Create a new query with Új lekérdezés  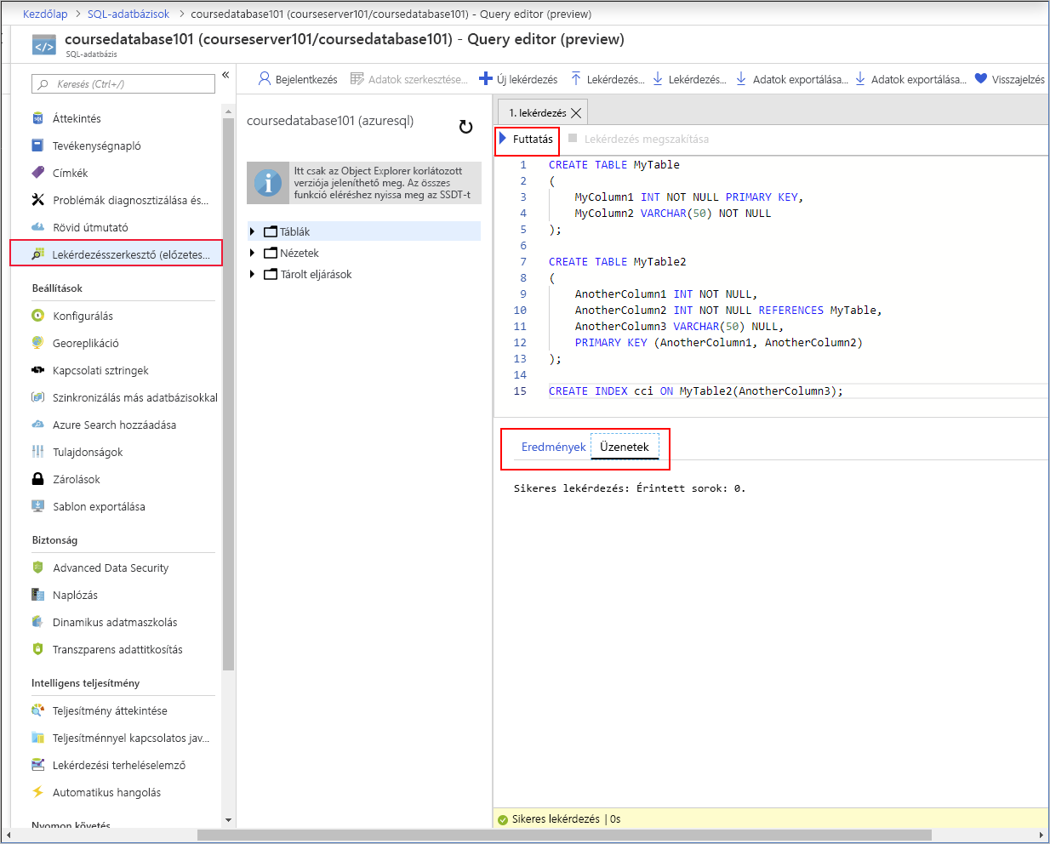tap(518, 79)
